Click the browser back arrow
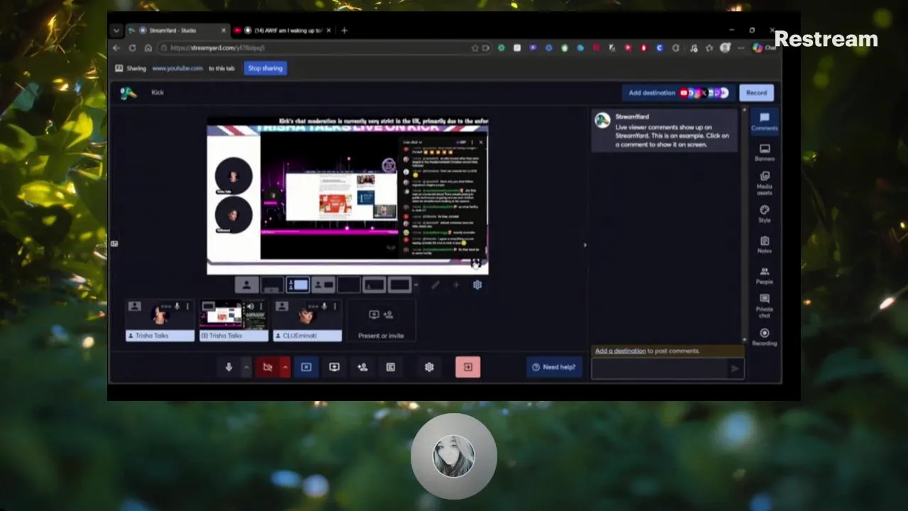 116,48
